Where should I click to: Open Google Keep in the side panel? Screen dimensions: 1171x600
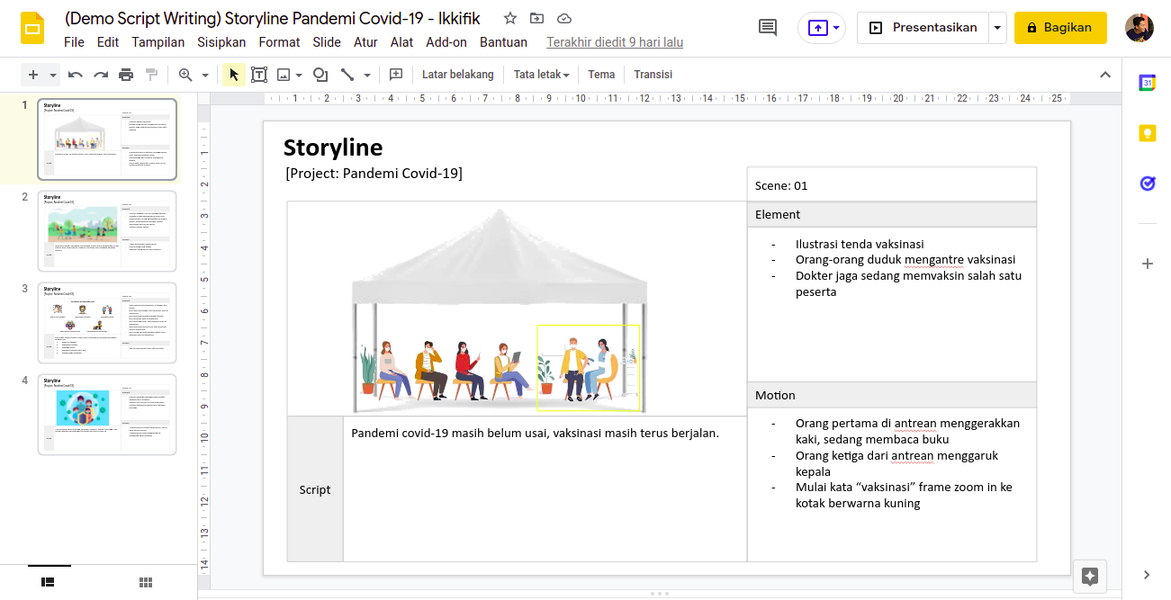[x=1147, y=133]
